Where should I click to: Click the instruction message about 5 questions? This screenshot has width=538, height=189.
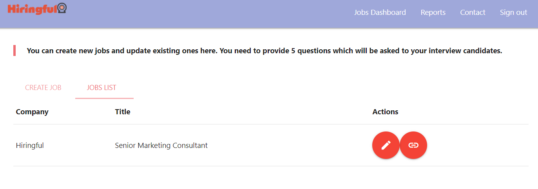coord(264,51)
